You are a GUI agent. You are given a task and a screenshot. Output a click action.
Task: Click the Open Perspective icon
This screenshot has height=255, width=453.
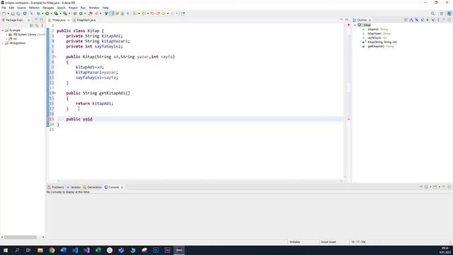(x=442, y=13)
